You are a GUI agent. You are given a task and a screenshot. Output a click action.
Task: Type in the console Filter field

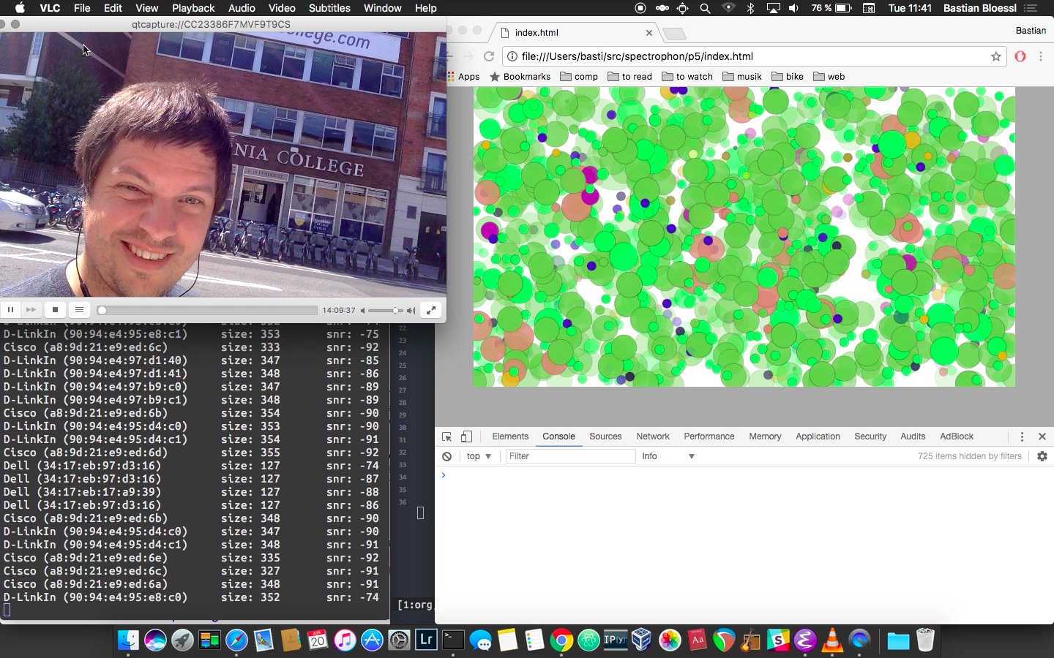(569, 456)
